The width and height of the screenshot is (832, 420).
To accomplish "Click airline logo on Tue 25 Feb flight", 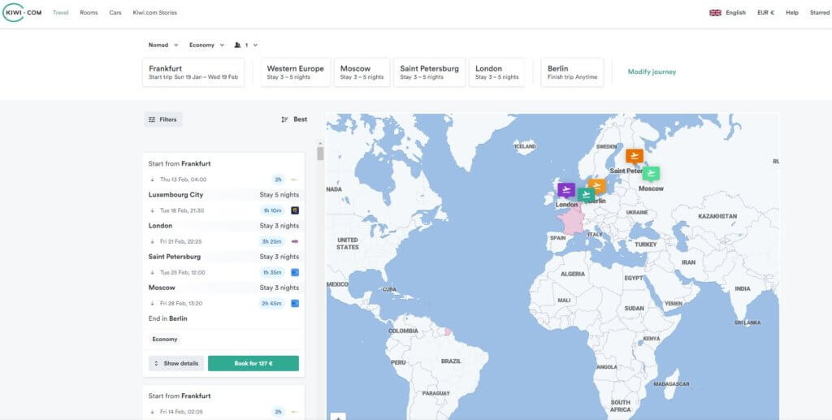I will pyautogui.click(x=295, y=273).
